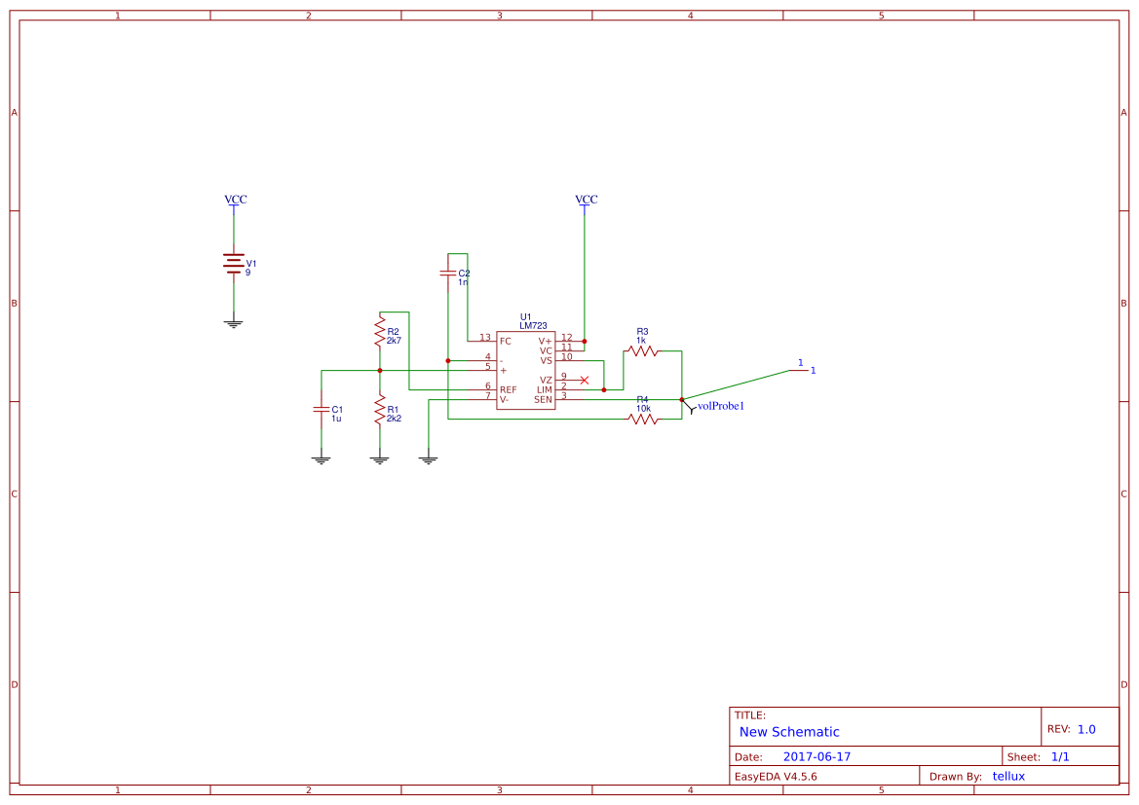Click the no-connect cross on pin VZ
The image size is (1139, 805).
pos(584,382)
